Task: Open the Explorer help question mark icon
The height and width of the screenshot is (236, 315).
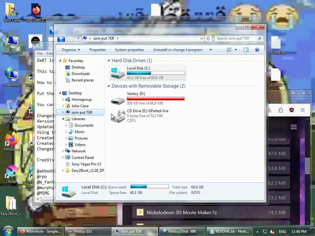Action: [257, 50]
